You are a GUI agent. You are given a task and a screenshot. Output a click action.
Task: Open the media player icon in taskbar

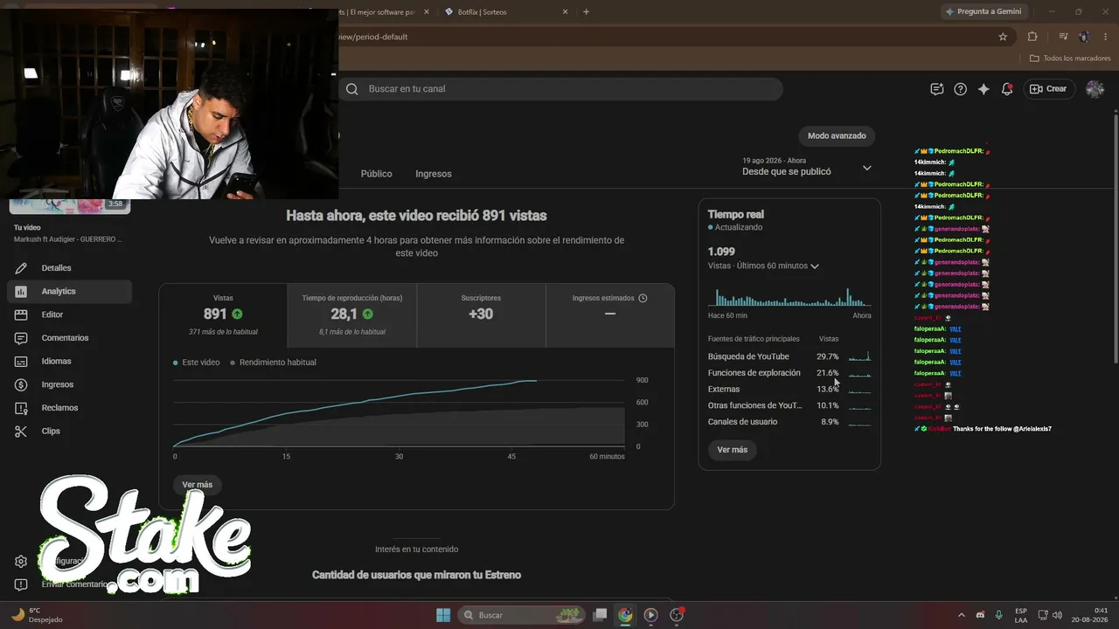(x=650, y=615)
